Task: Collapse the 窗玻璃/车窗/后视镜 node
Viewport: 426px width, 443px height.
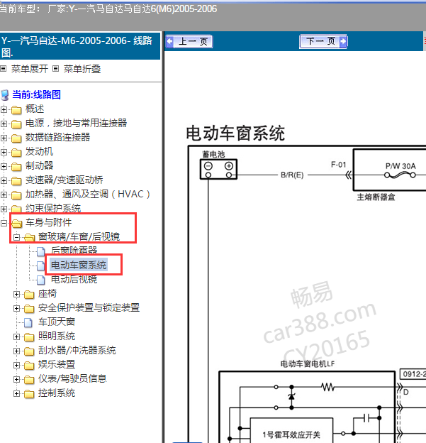Action: (16, 237)
